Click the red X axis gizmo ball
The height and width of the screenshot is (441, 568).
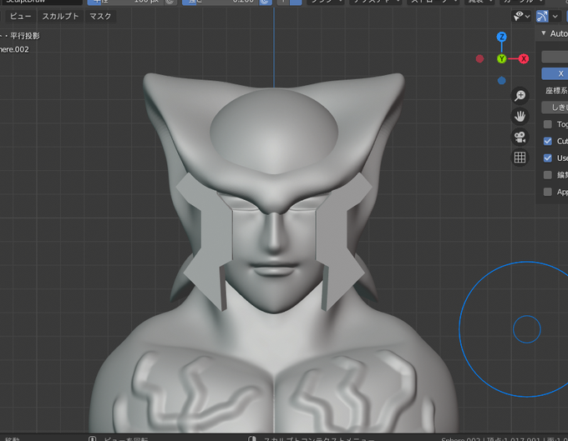coord(524,58)
